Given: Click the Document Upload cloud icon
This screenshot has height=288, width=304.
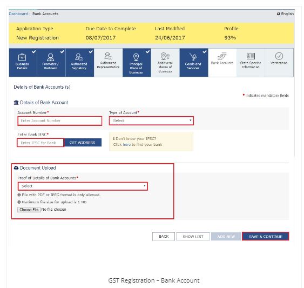Looking at the screenshot, I should pyautogui.click(x=16, y=168).
